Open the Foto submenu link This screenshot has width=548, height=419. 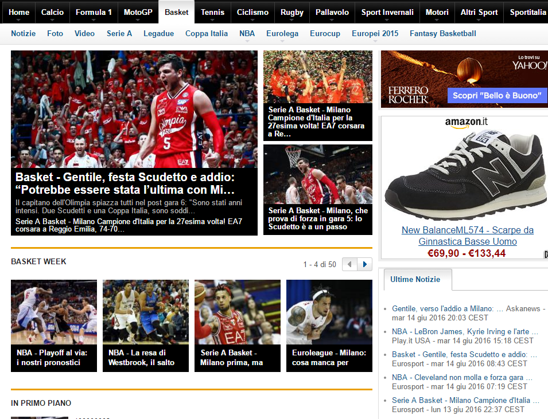point(55,33)
